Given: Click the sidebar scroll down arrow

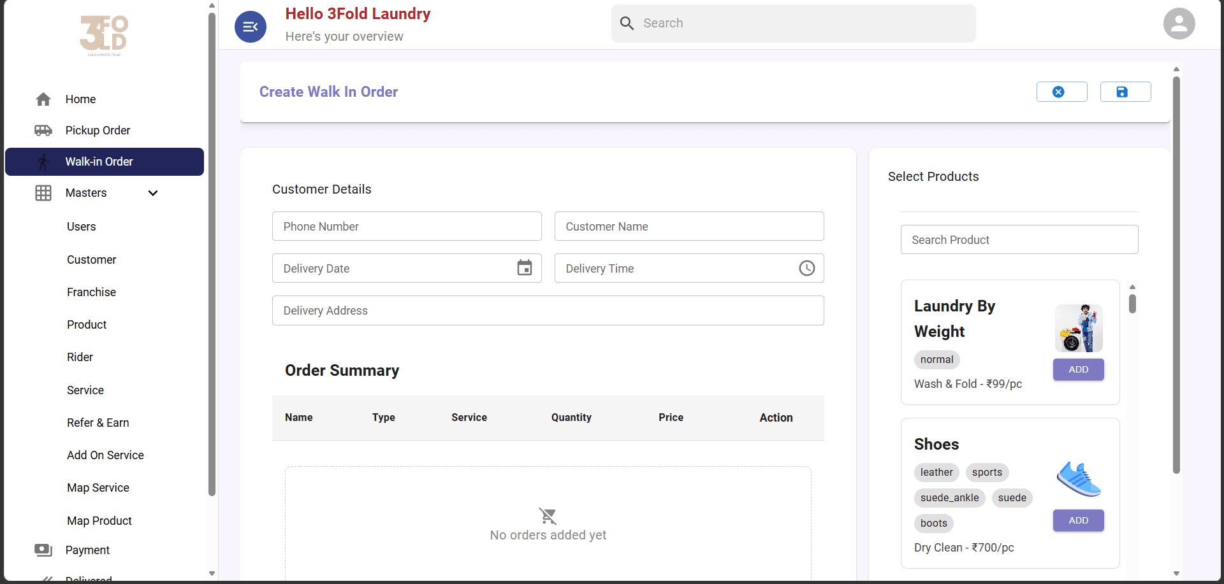Looking at the screenshot, I should coord(212,574).
